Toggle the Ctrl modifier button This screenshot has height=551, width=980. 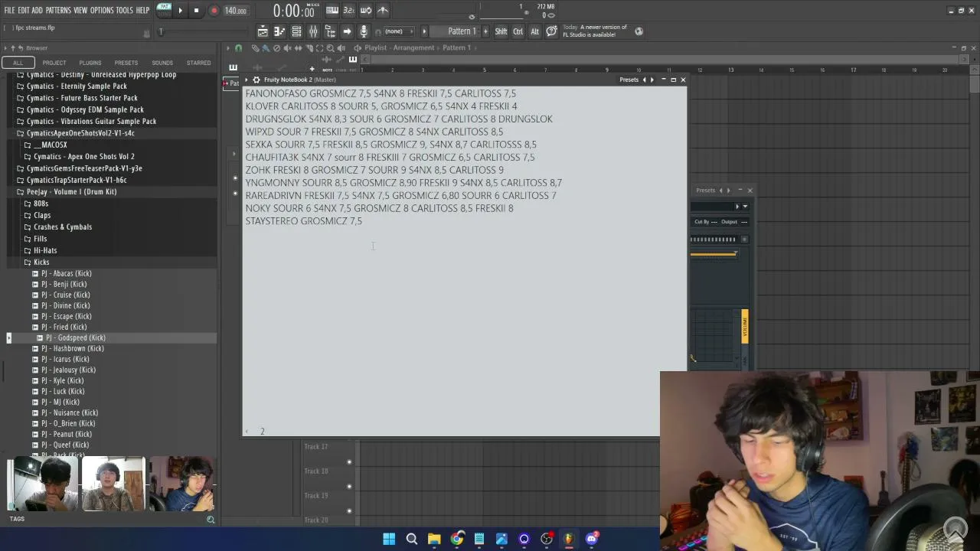coord(518,31)
